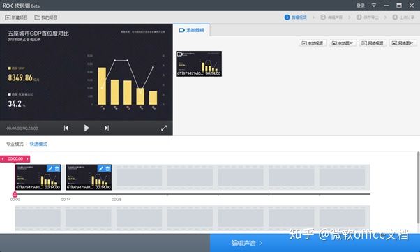Delete the first timeline clip with trash icon

click(57, 168)
